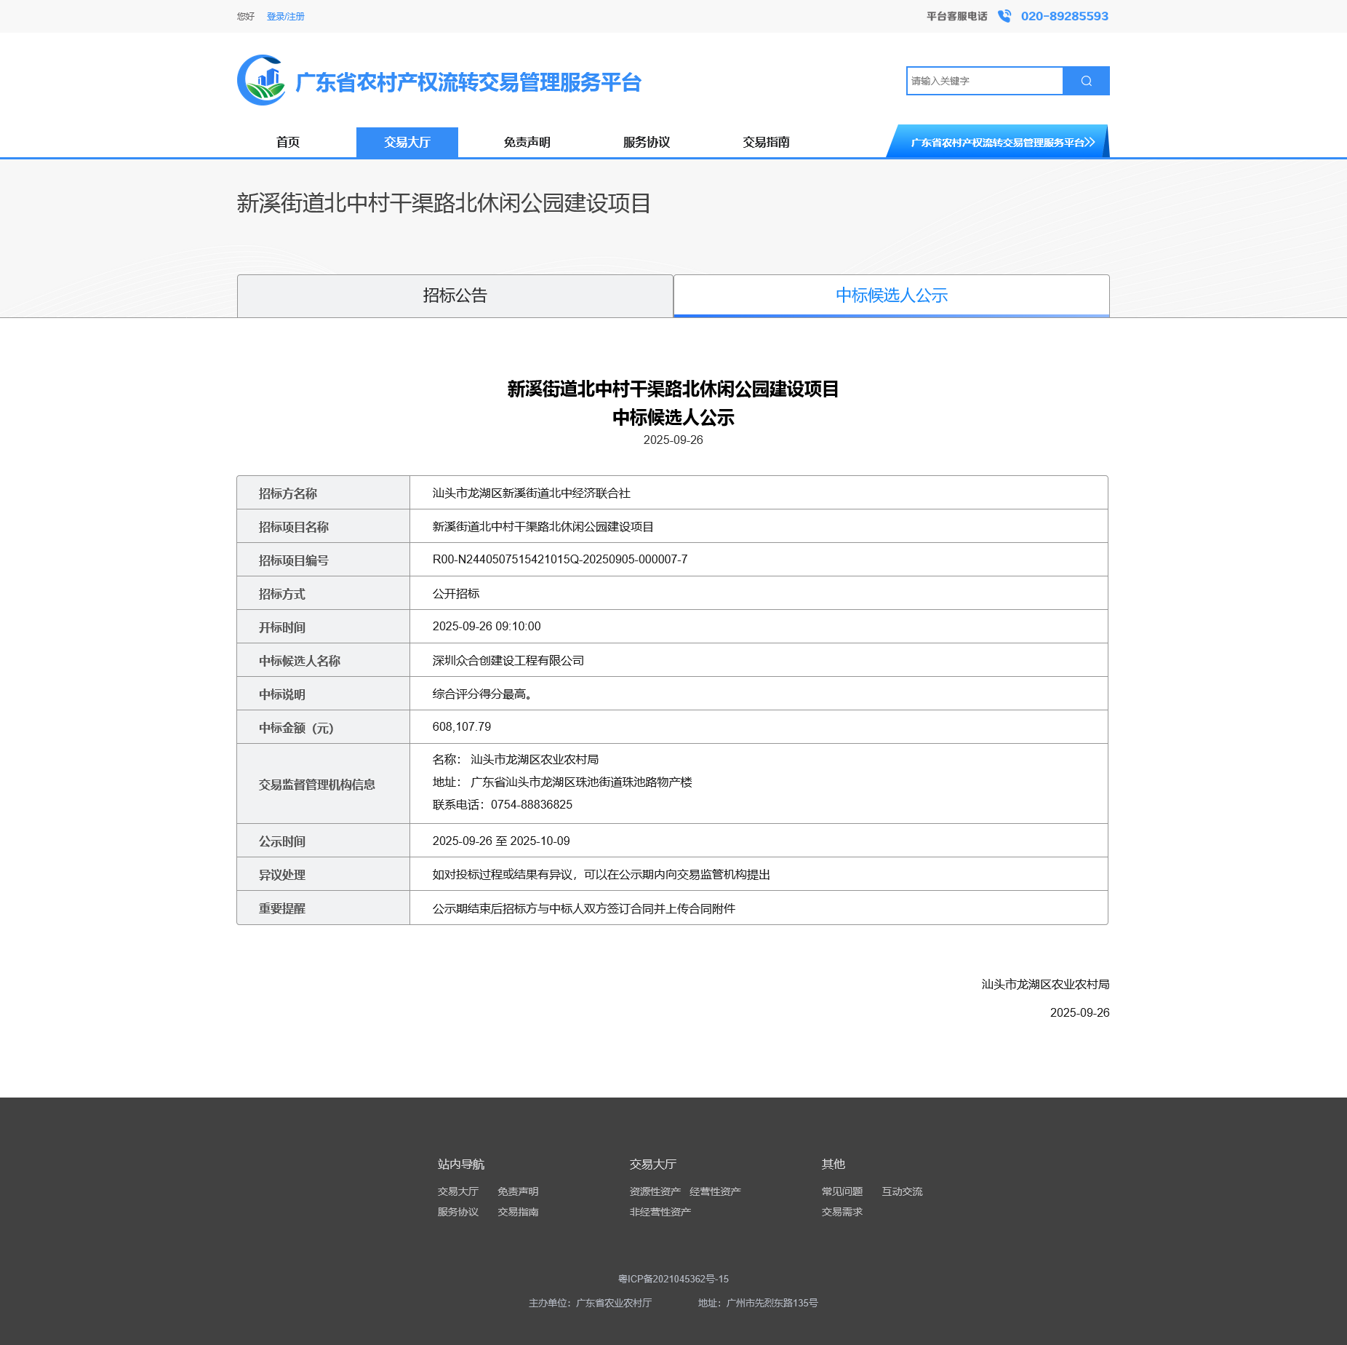Open the 非经营性资产 footer link

pyautogui.click(x=660, y=1211)
